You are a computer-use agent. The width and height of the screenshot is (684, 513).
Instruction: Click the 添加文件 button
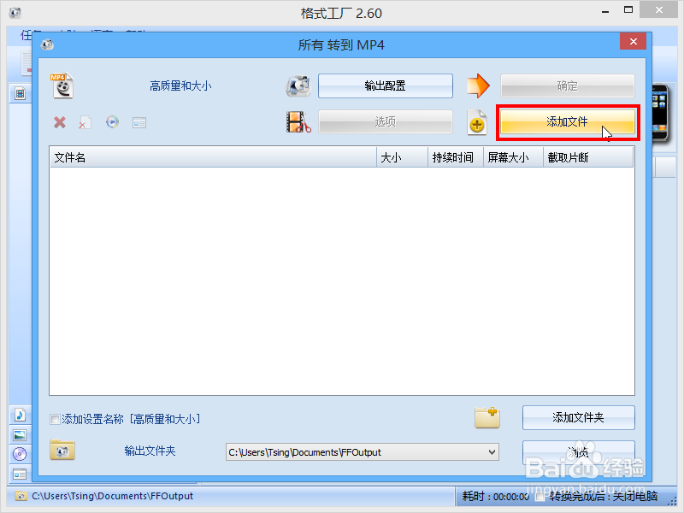click(567, 121)
